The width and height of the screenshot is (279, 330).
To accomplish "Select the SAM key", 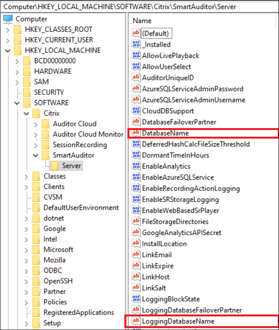I will click(x=42, y=82).
